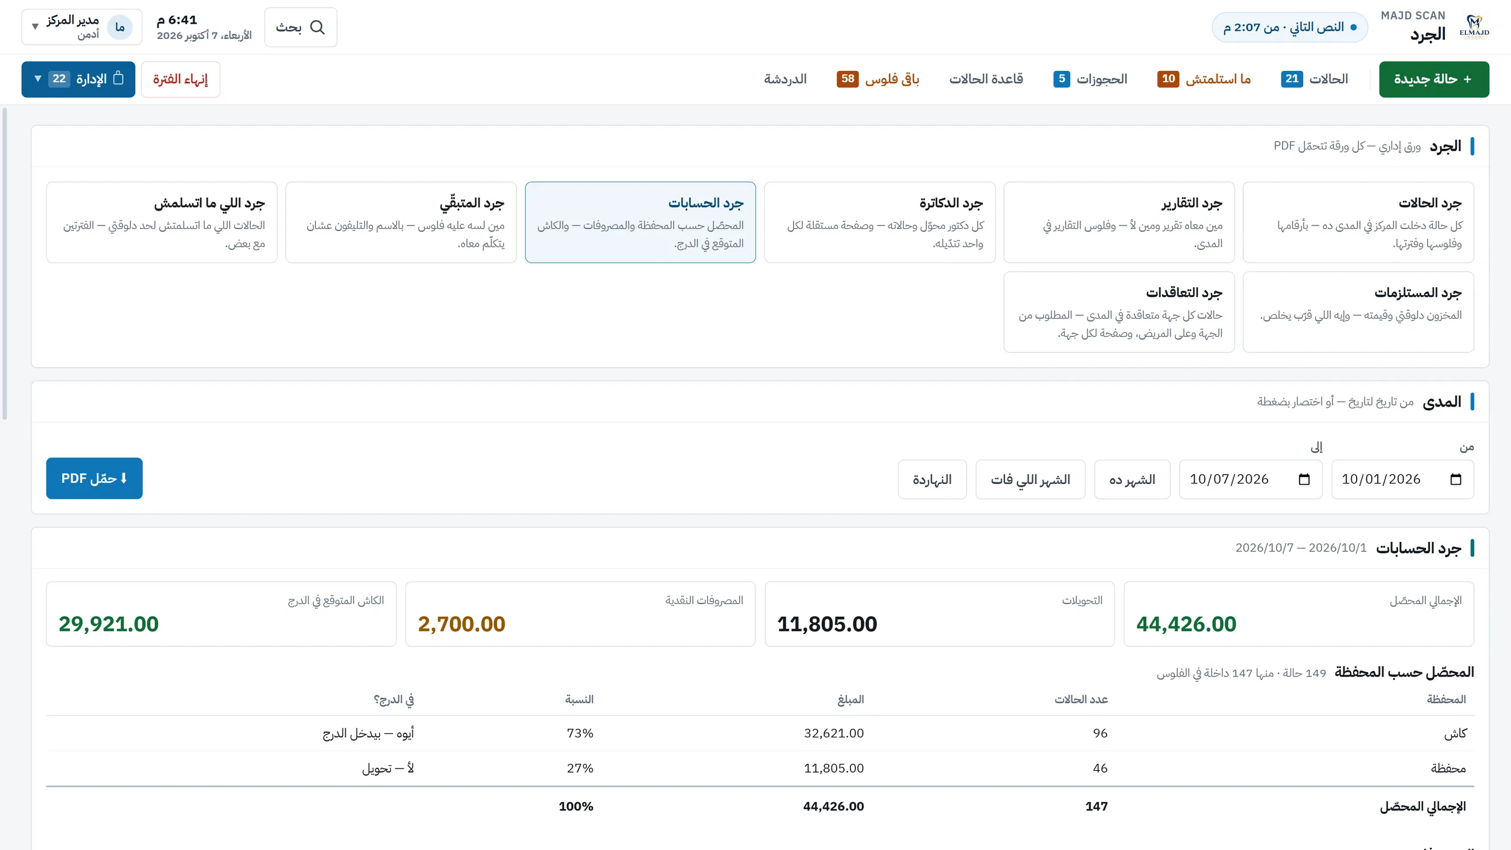The width and height of the screenshot is (1511, 850).
Task: Click the ELMAJD logo icon
Action: point(1474,27)
